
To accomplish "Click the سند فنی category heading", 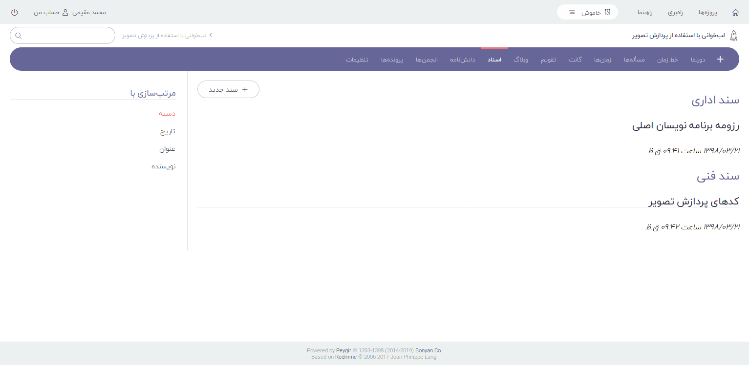I will point(718,176).
